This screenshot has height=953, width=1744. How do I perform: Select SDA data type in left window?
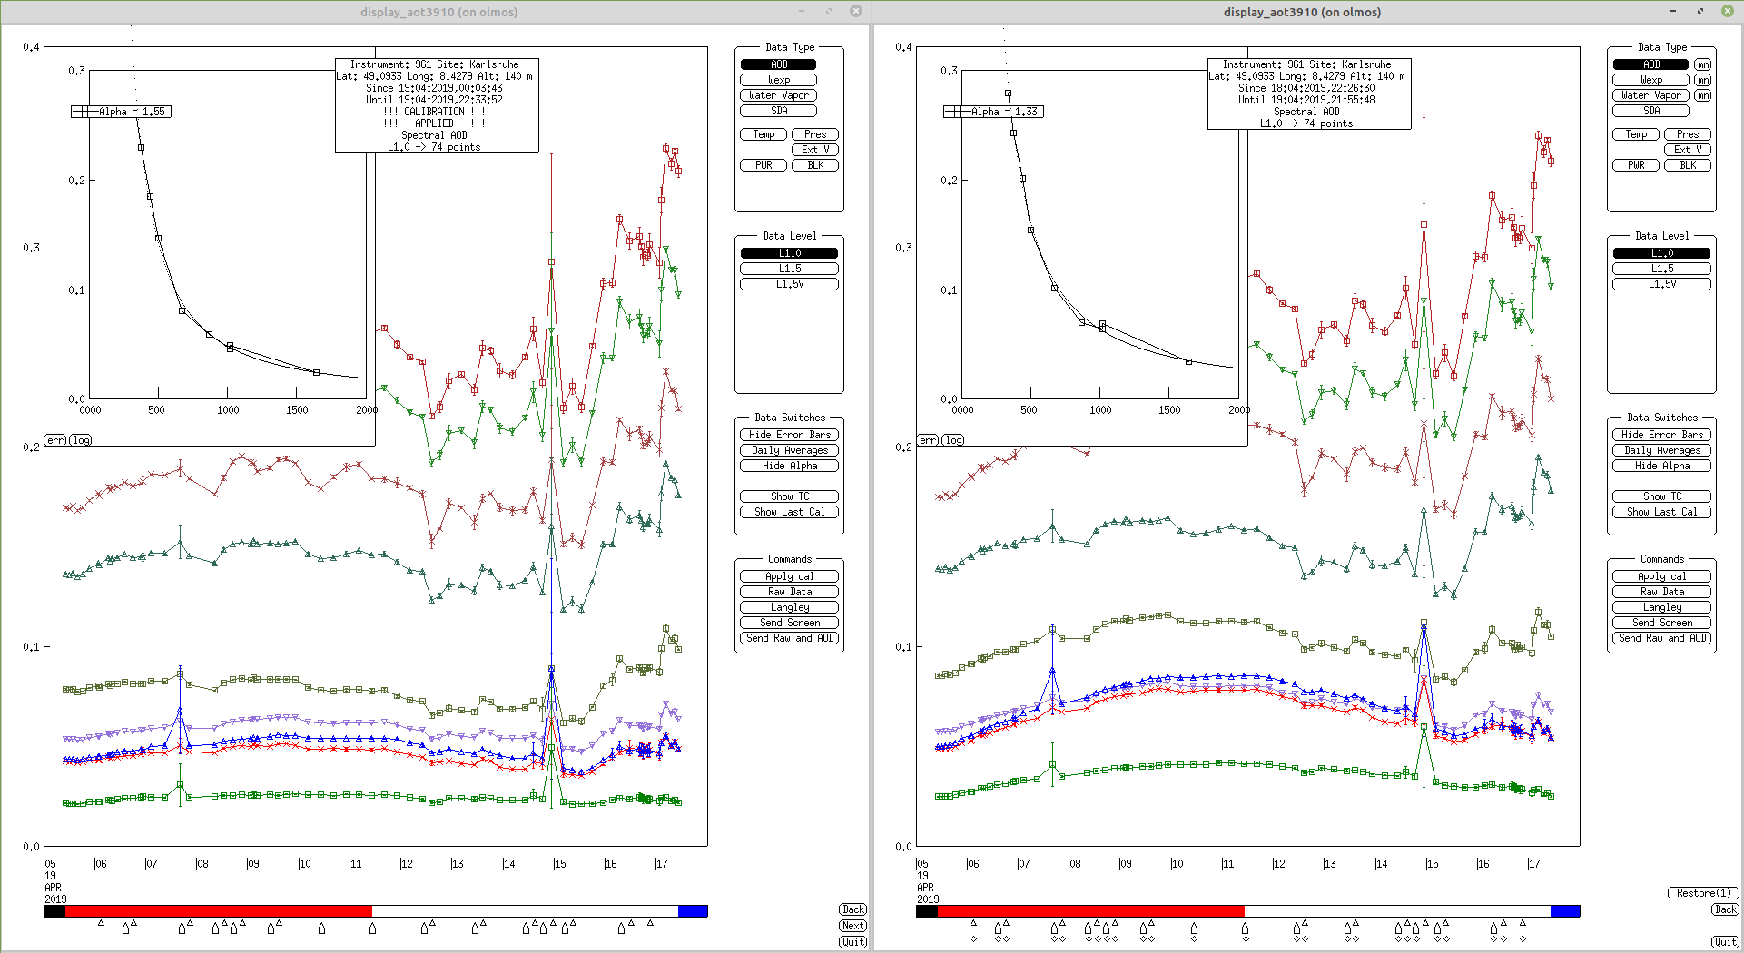779,111
